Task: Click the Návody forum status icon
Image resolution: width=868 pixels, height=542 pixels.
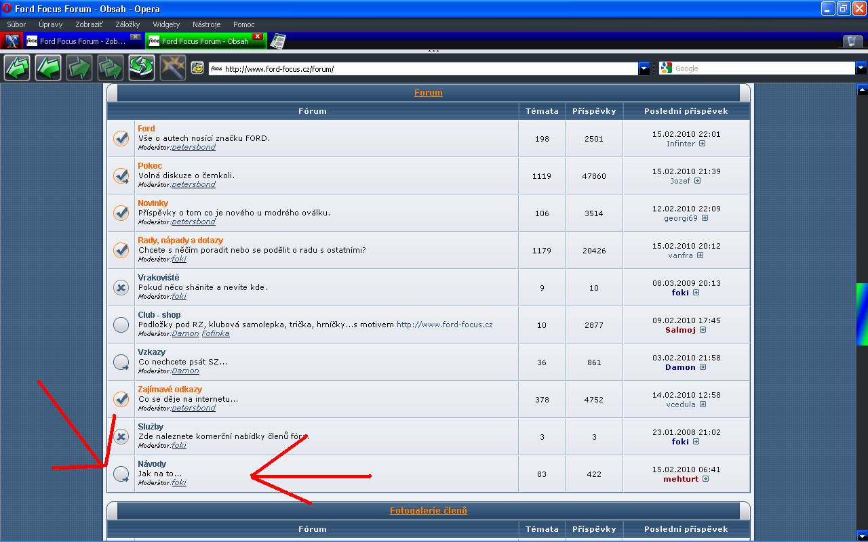Action: coord(121,474)
